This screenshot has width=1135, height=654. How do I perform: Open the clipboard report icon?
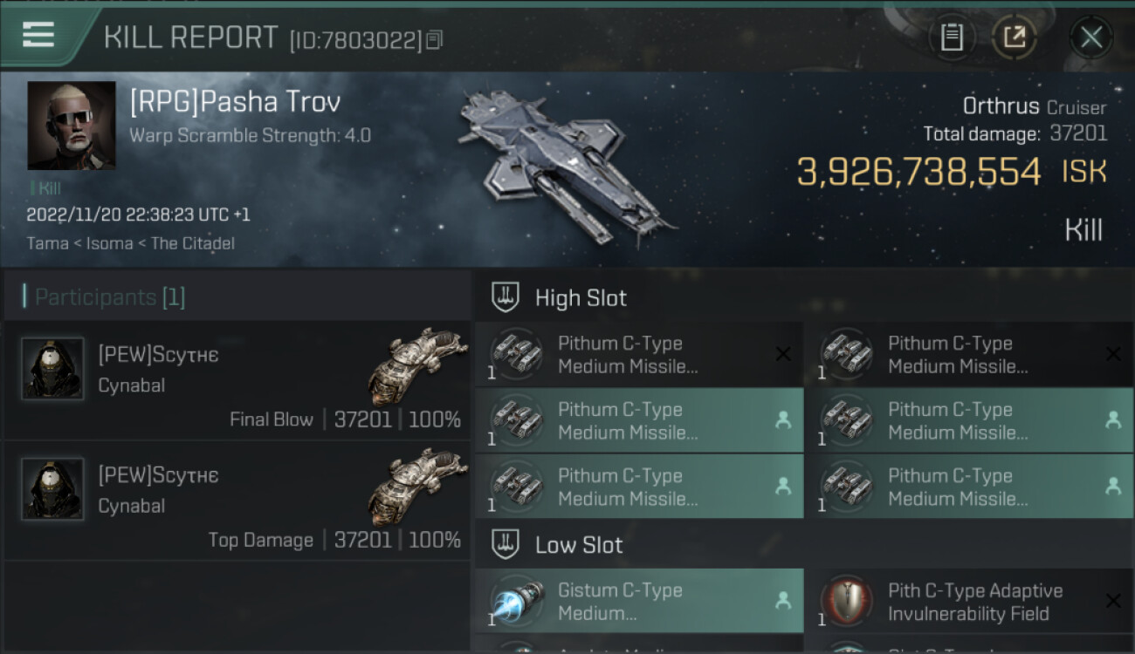[x=951, y=37]
